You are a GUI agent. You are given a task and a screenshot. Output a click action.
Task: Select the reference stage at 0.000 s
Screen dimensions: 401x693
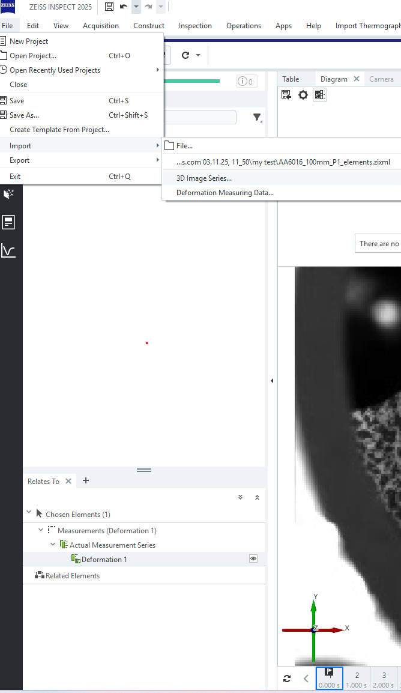(x=330, y=679)
